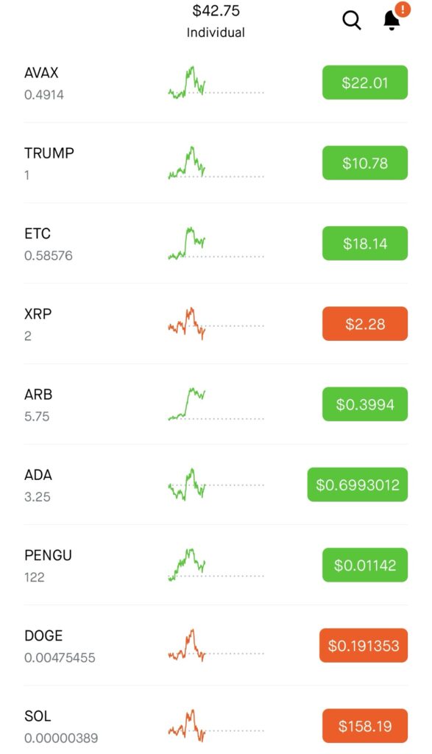Select the ETC holding name

(x=38, y=233)
